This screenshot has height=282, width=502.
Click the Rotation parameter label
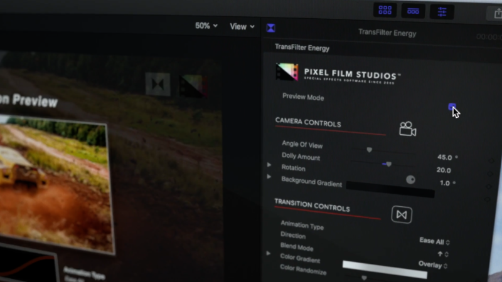point(293,167)
